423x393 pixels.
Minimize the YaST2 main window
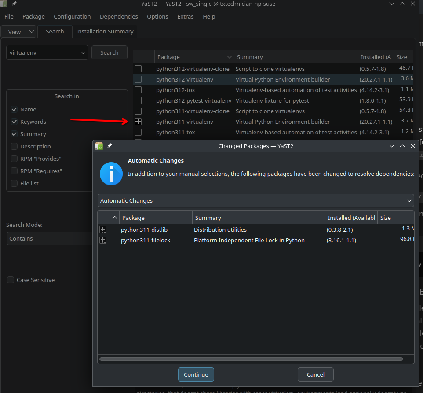click(x=392, y=4)
